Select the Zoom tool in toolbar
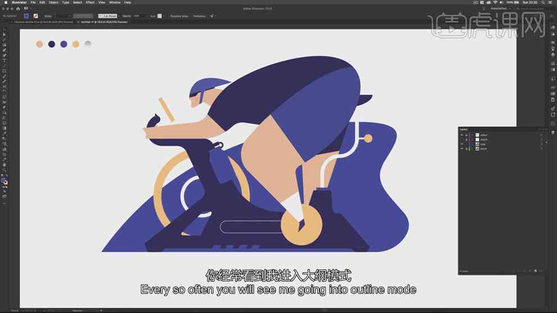 [x=5, y=170]
